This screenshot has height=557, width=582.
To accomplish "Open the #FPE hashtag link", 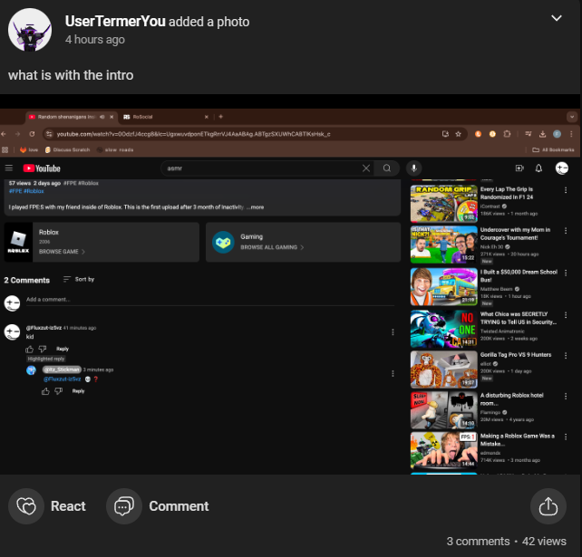I will coord(15,191).
